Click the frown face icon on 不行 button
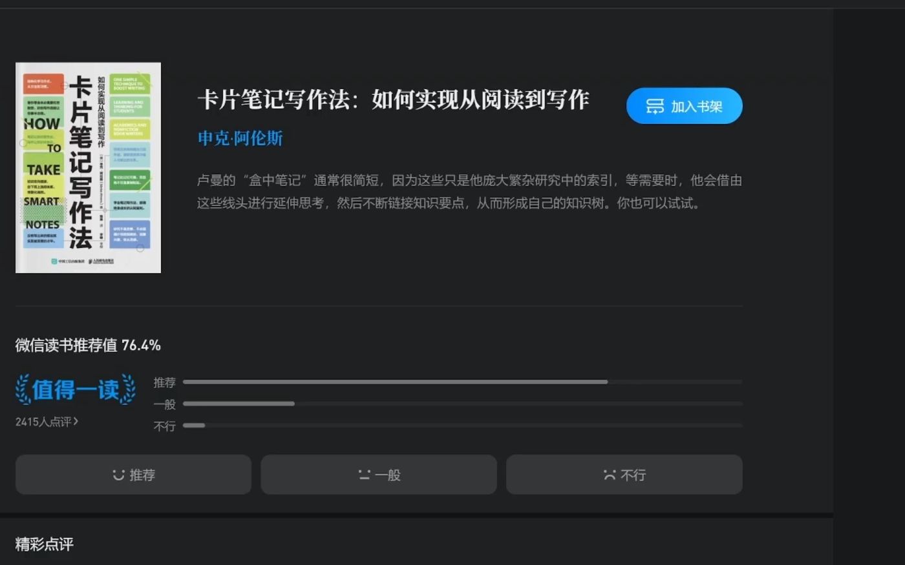 [x=610, y=475]
